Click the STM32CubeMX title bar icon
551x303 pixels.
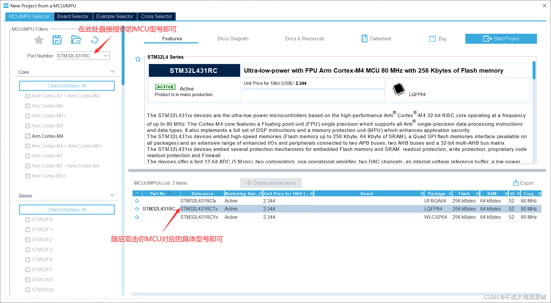coord(6,6)
